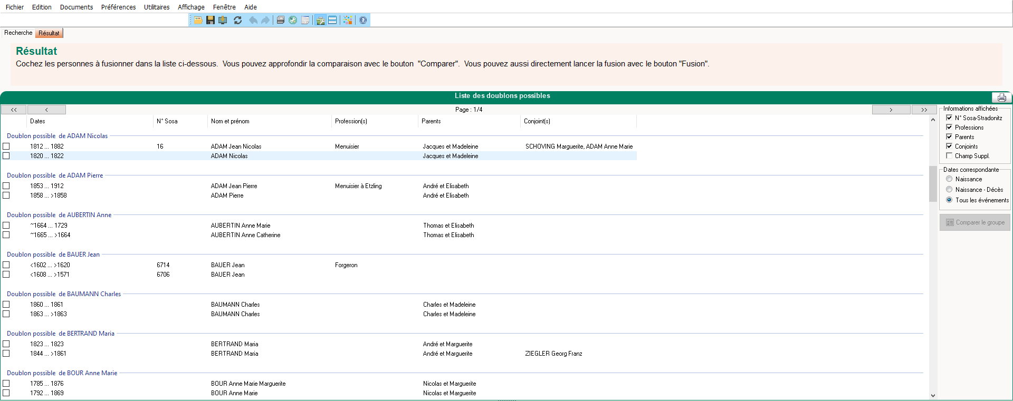Open help with the question mark icon
Image resolution: width=1013 pixels, height=401 pixels.
[363, 20]
